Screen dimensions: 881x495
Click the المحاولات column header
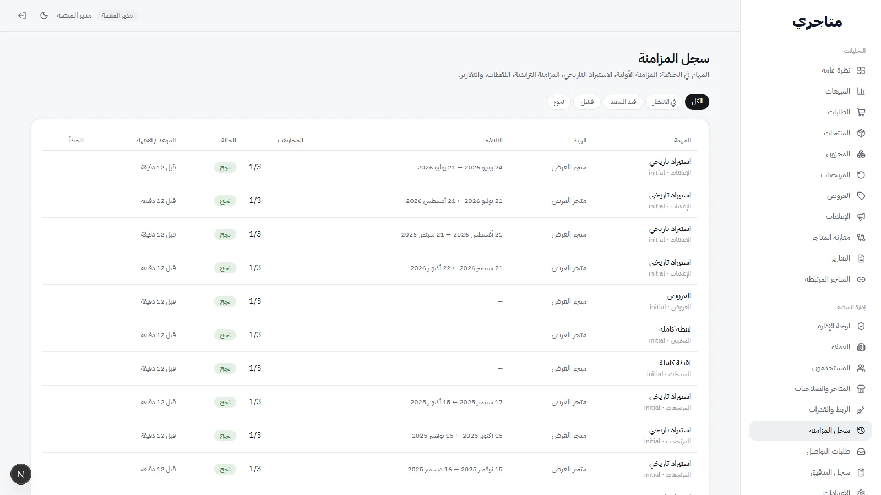(290, 140)
